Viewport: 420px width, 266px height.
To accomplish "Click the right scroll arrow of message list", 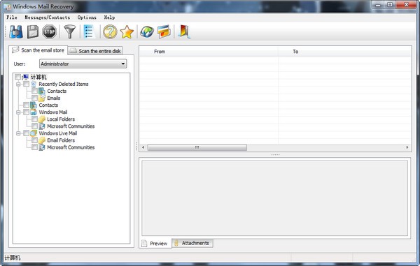I will click(407, 147).
